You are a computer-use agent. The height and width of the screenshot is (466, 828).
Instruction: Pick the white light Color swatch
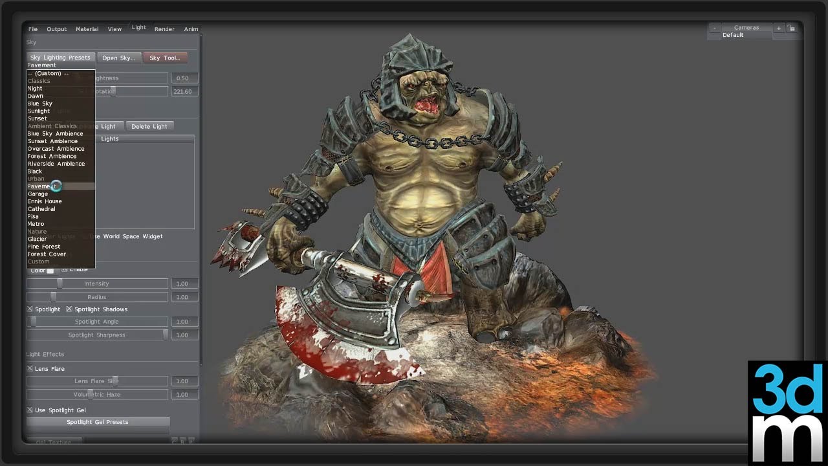tap(50, 271)
